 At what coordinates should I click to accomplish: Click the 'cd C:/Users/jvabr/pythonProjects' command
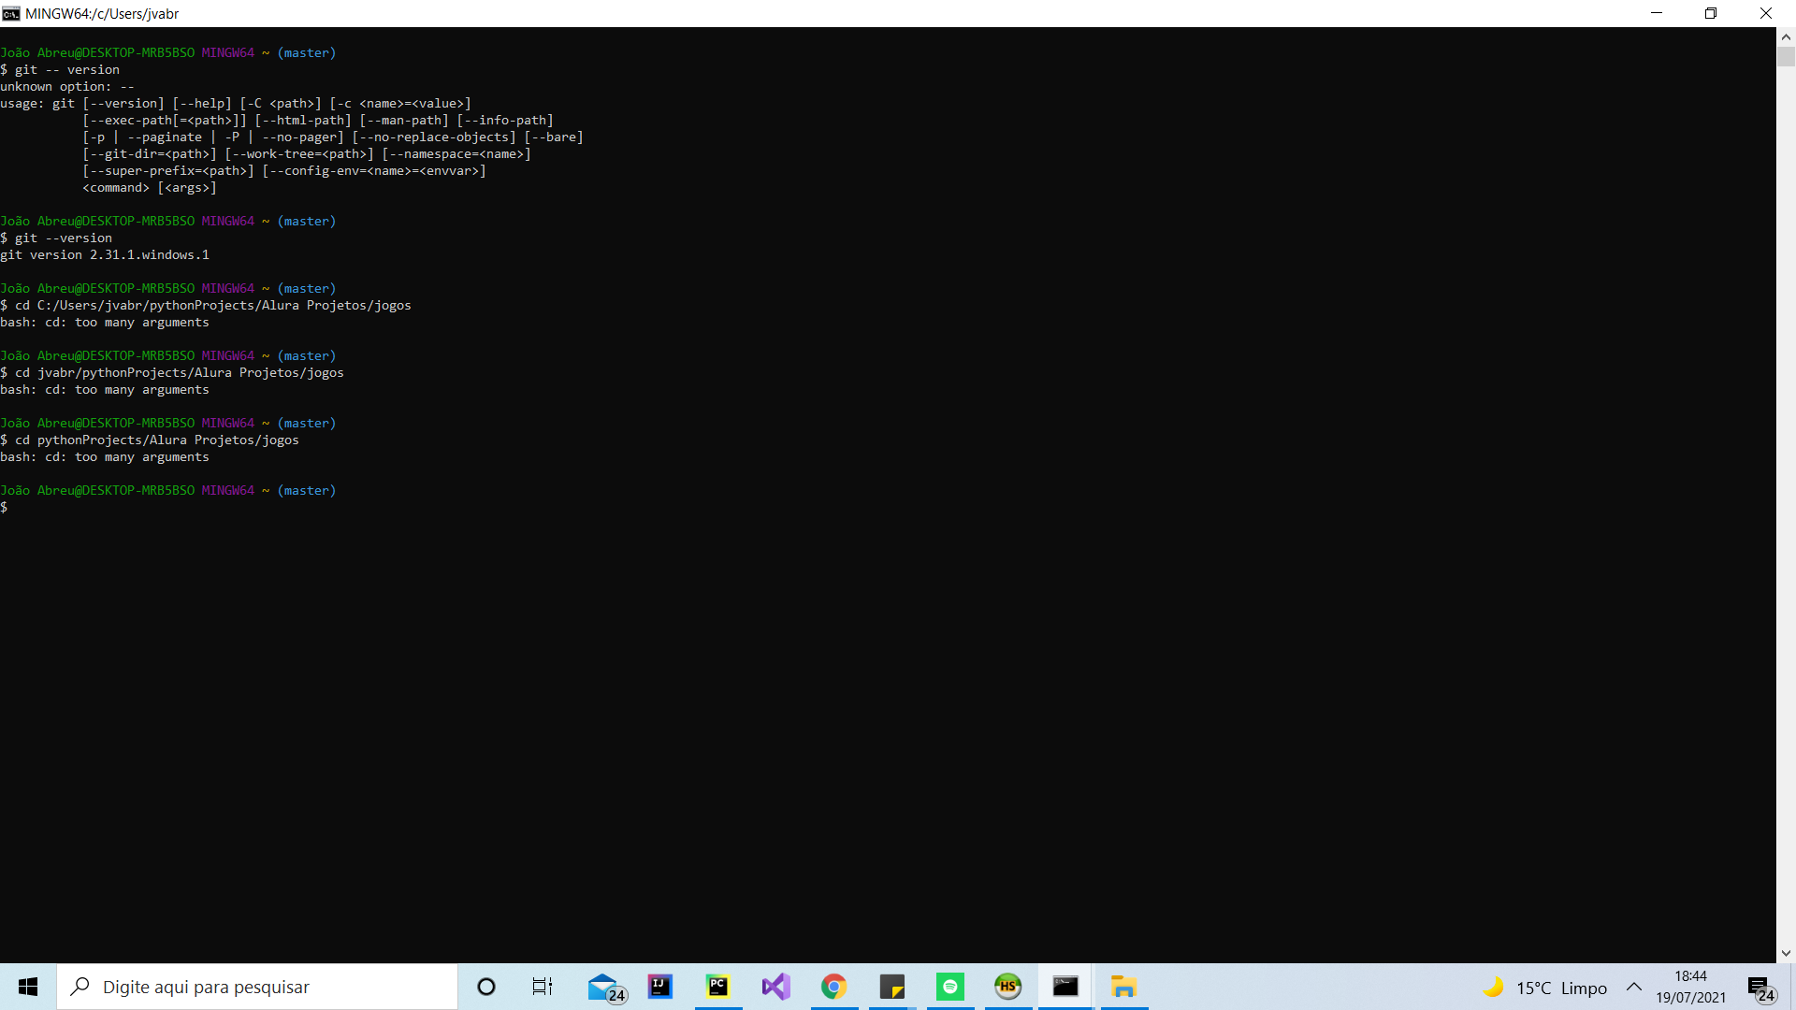pos(206,306)
